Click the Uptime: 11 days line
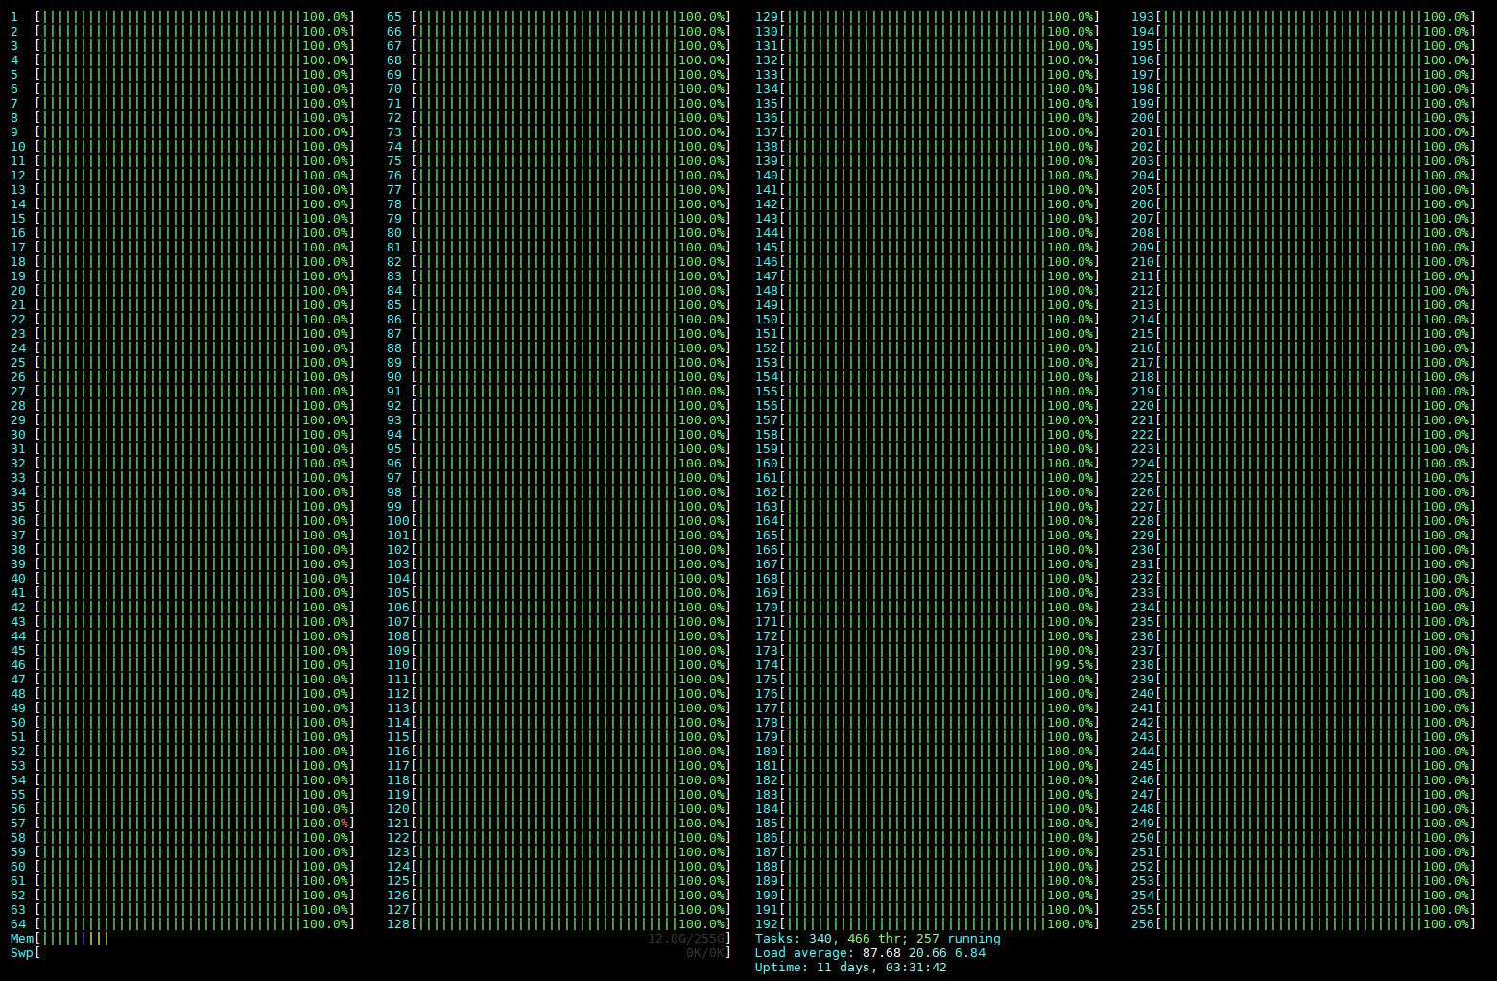 (850, 968)
